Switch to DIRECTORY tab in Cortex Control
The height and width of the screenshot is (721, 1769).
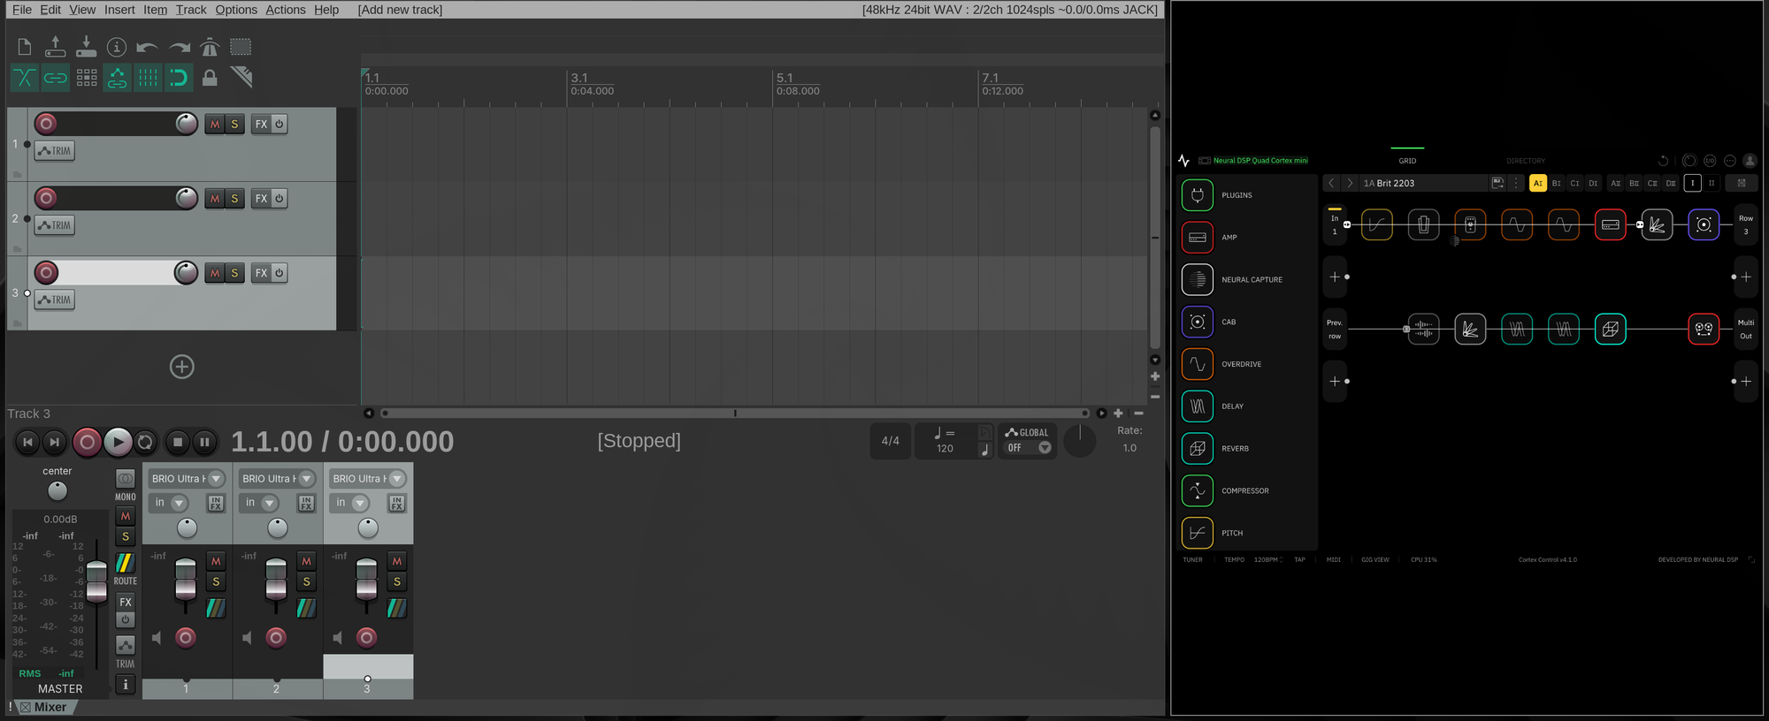(x=1526, y=161)
